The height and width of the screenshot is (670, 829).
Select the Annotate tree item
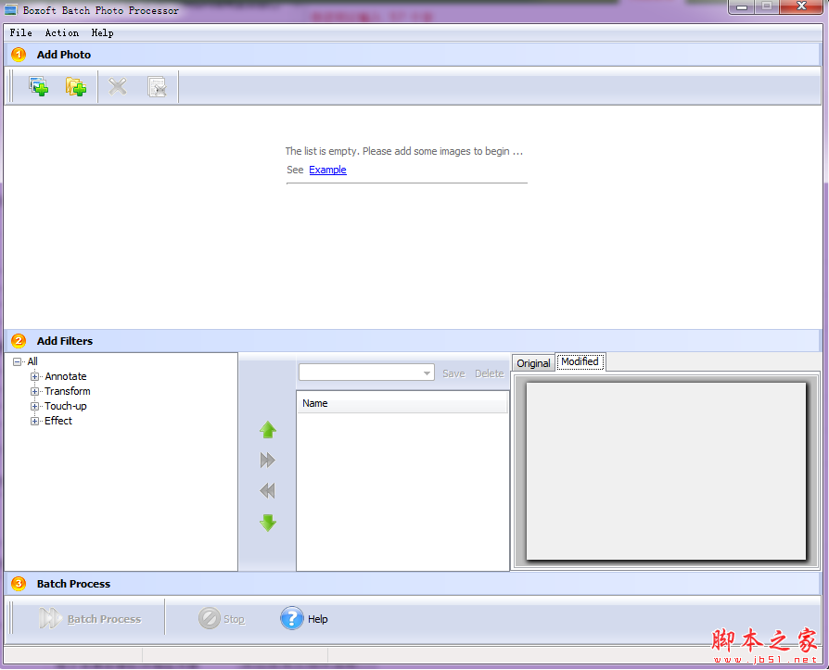click(x=66, y=376)
